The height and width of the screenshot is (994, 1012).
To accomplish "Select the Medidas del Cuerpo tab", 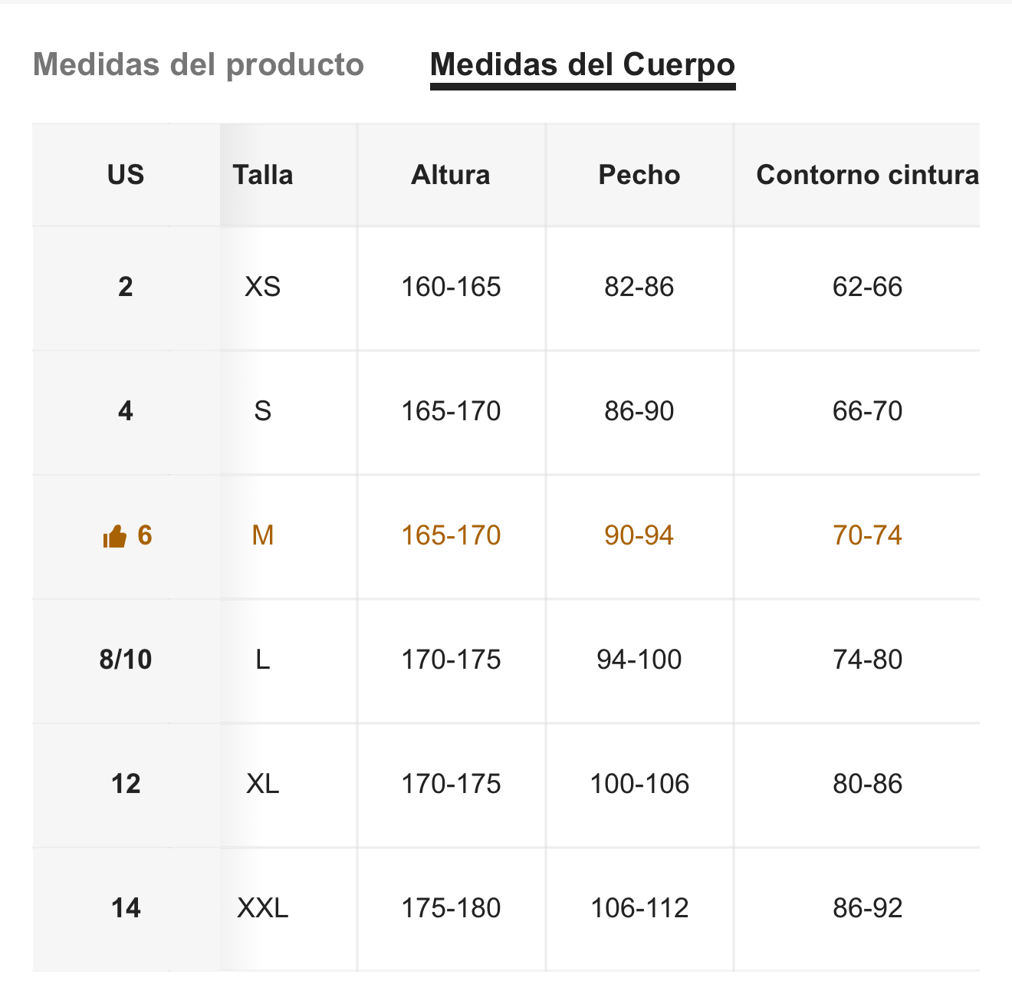I will 583,64.
